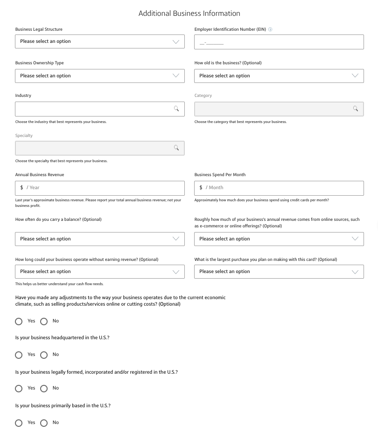Click the EIN info tooltip icon
This screenshot has width=378, height=438.
point(270,29)
